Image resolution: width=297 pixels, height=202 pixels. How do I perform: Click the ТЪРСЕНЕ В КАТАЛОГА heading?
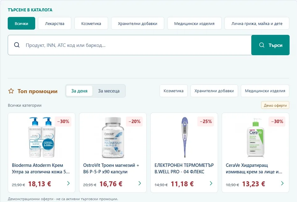point(30,10)
